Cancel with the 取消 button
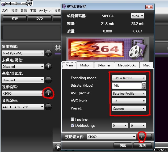 (x=142, y=145)
